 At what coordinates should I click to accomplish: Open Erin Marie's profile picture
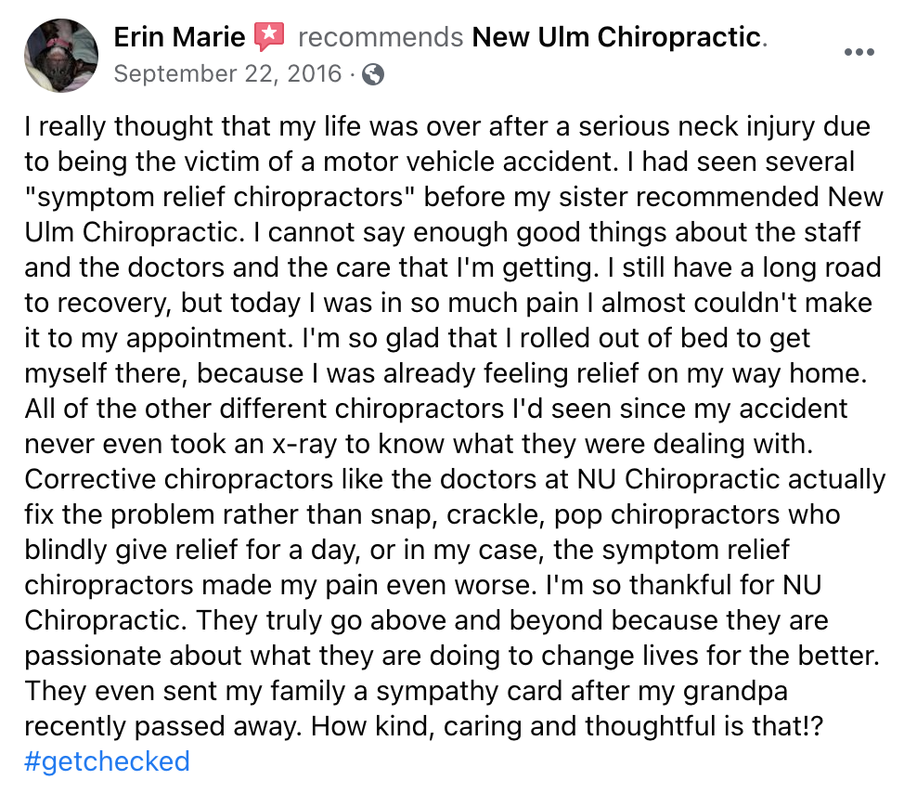[x=61, y=55]
